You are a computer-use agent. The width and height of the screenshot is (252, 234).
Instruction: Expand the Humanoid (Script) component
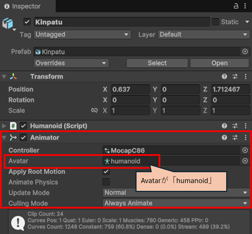[x=4, y=126]
